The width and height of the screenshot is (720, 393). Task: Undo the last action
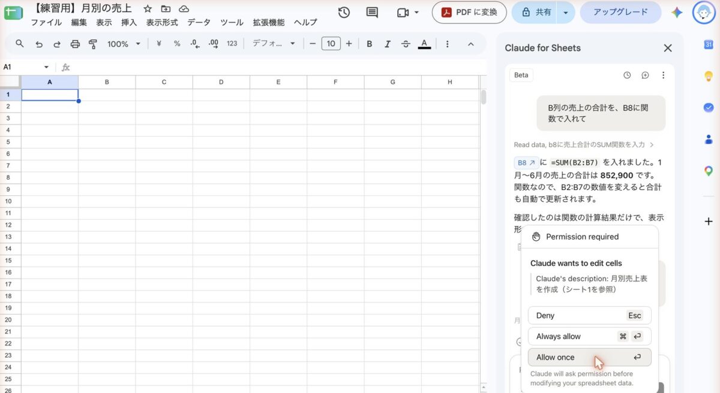39,44
